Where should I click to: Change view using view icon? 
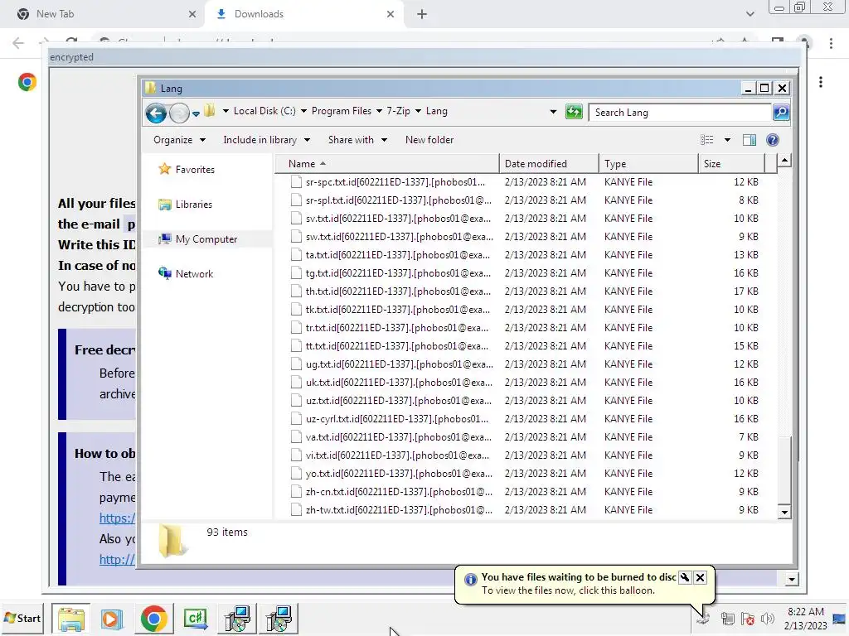tap(706, 140)
